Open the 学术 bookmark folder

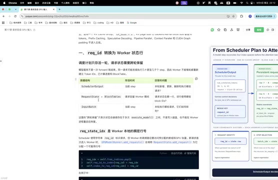point(38,22)
